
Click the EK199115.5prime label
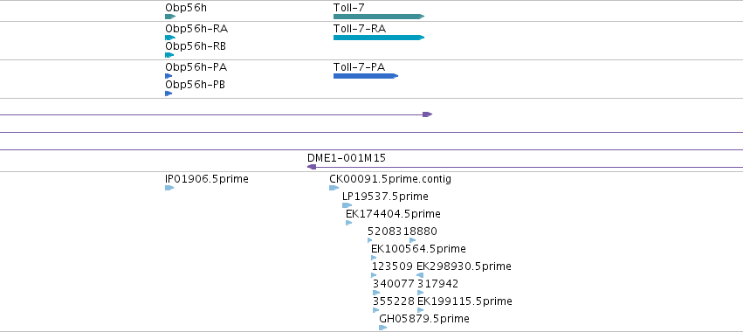464,301
